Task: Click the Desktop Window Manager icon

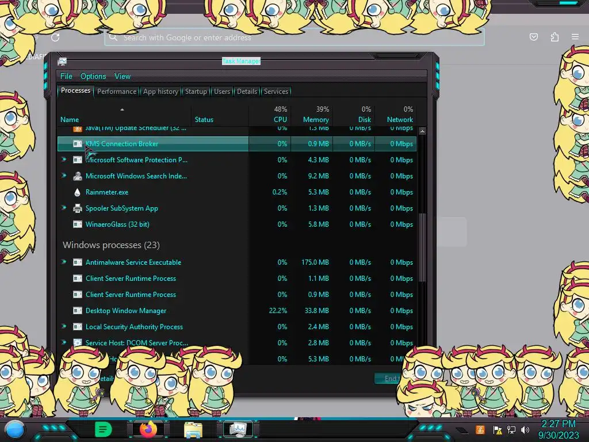Action: pyautogui.click(x=78, y=310)
